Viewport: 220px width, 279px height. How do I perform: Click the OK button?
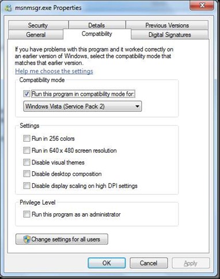click(x=107, y=263)
